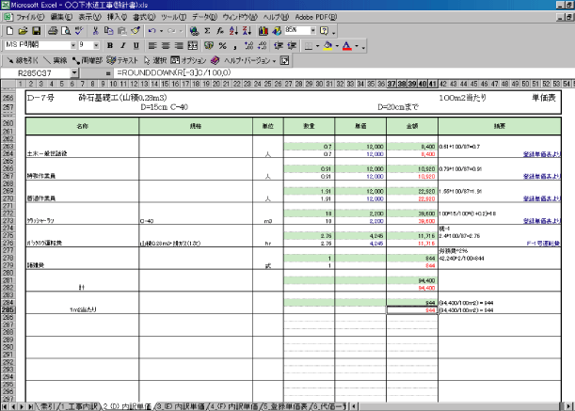Paste from clipboard

click(121, 31)
